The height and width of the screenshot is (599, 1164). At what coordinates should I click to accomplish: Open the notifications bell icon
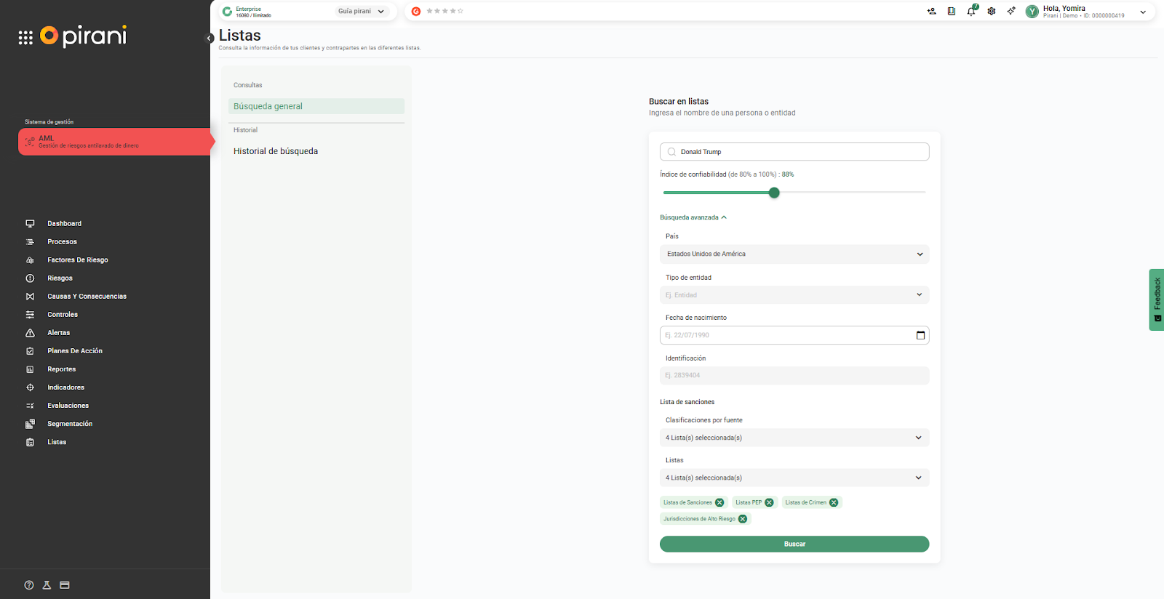pyautogui.click(x=970, y=12)
